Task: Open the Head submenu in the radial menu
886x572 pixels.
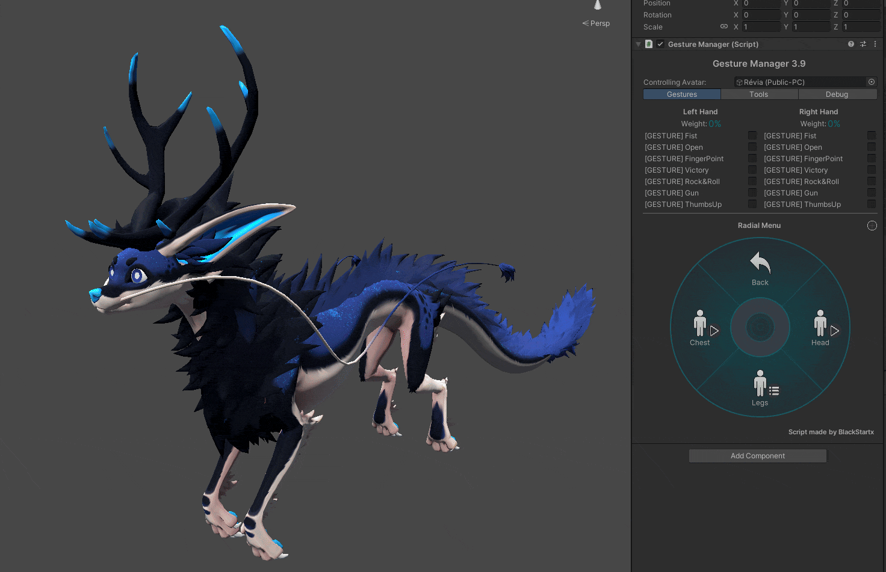Action: 820,328
